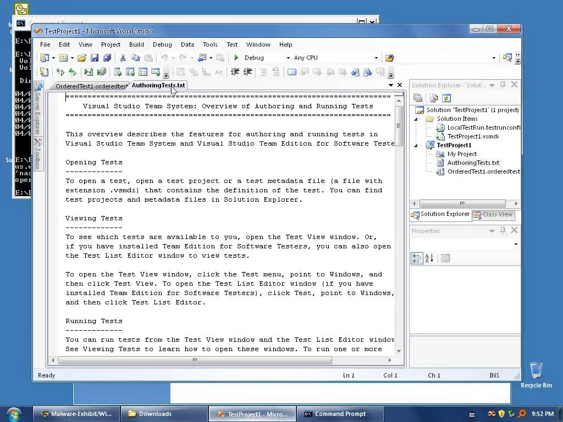Open the Build menu

[x=136, y=45]
